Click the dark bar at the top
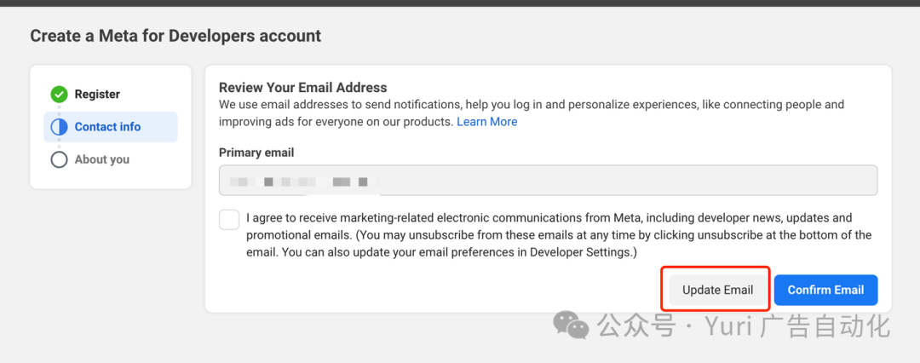Viewport: 920px width, 363px height. 460,3
